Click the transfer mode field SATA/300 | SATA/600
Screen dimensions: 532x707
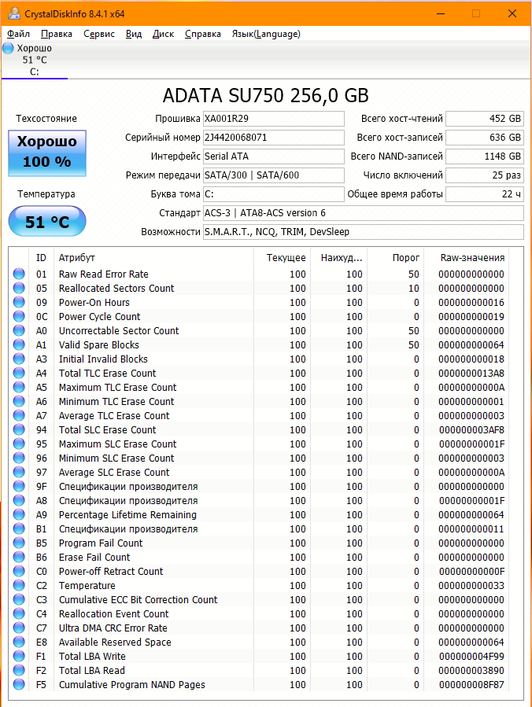(x=273, y=175)
